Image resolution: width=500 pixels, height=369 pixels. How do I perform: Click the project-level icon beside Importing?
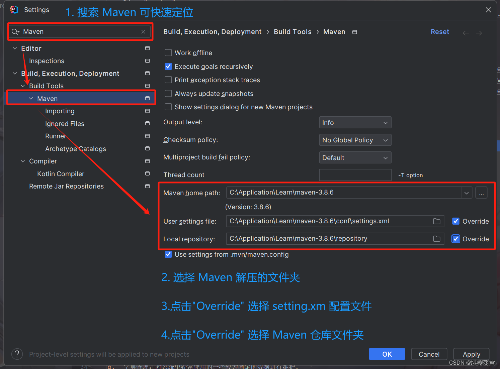147,111
